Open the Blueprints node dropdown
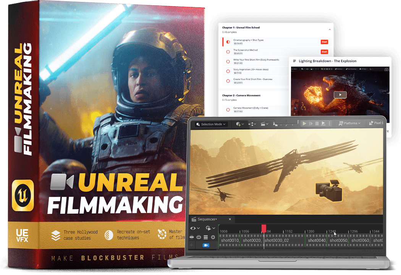 click(x=252, y=125)
